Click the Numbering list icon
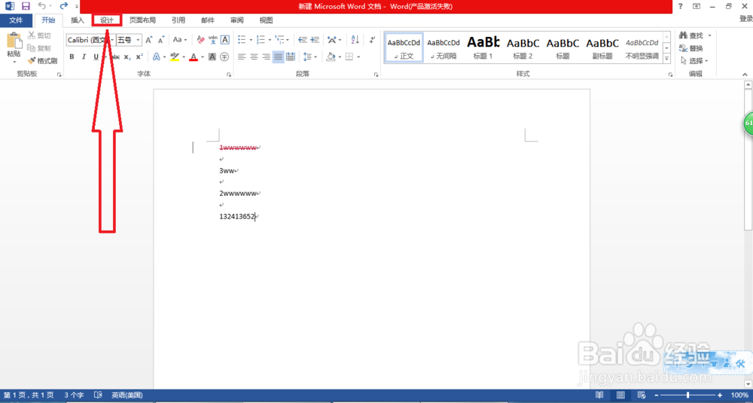 point(261,40)
